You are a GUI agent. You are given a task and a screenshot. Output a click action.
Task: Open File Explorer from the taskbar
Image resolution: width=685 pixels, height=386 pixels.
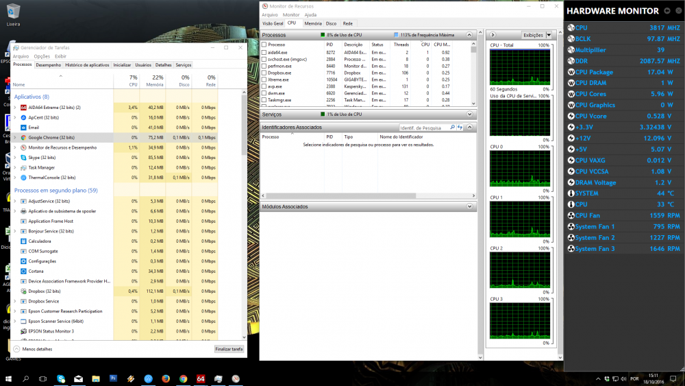click(x=96, y=378)
